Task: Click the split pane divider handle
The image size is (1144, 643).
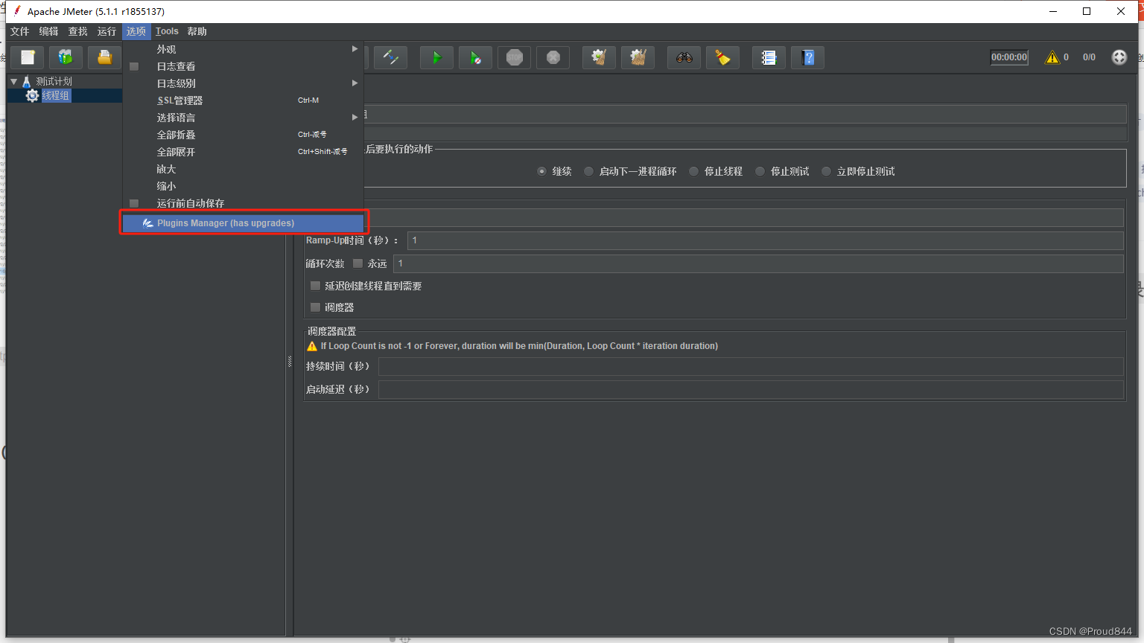Action: pyautogui.click(x=290, y=362)
